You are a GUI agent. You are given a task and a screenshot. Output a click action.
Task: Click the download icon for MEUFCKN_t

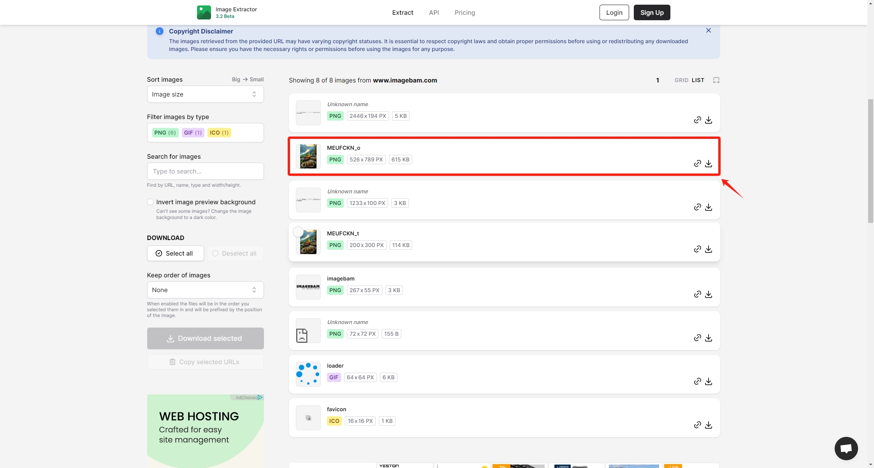click(708, 249)
